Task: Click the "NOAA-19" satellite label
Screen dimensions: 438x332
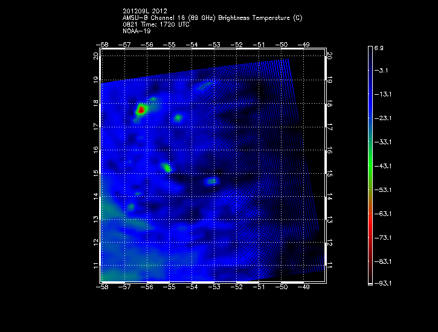Action: 137,31
